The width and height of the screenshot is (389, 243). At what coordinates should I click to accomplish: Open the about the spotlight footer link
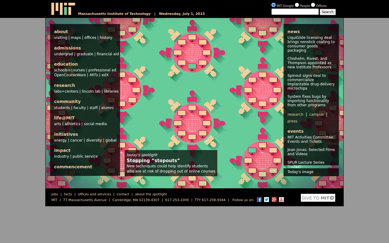pyautogui.click(x=151, y=194)
